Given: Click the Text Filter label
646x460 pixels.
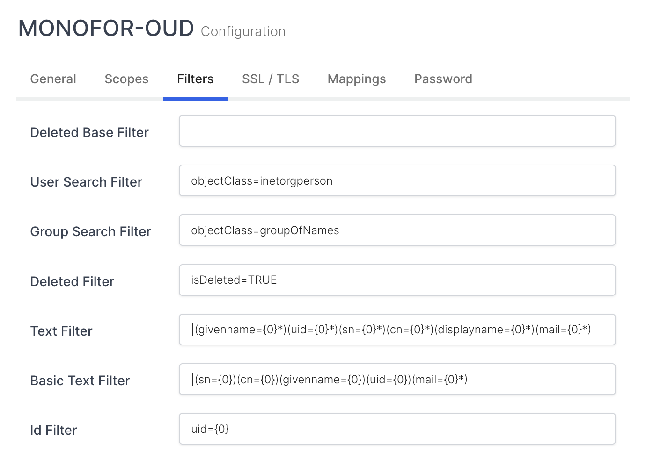Looking at the screenshot, I should click(x=61, y=331).
